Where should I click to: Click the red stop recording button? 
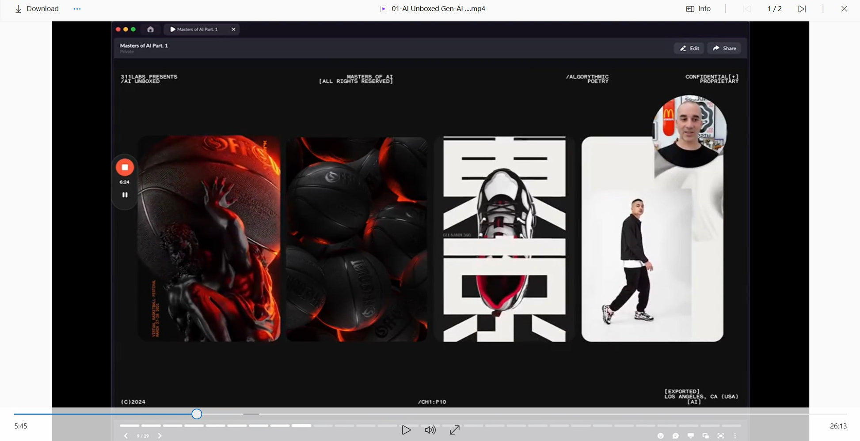tap(125, 167)
